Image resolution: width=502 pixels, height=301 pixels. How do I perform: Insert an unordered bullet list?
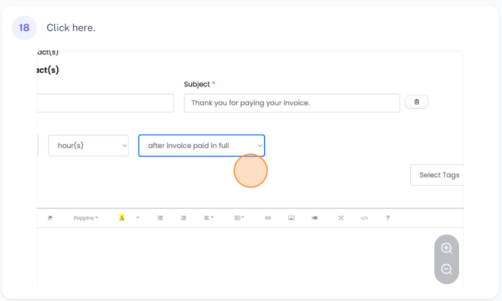pos(160,218)
